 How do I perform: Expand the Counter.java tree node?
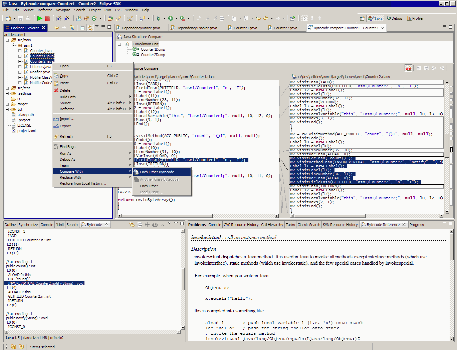(x=20, y=51)
